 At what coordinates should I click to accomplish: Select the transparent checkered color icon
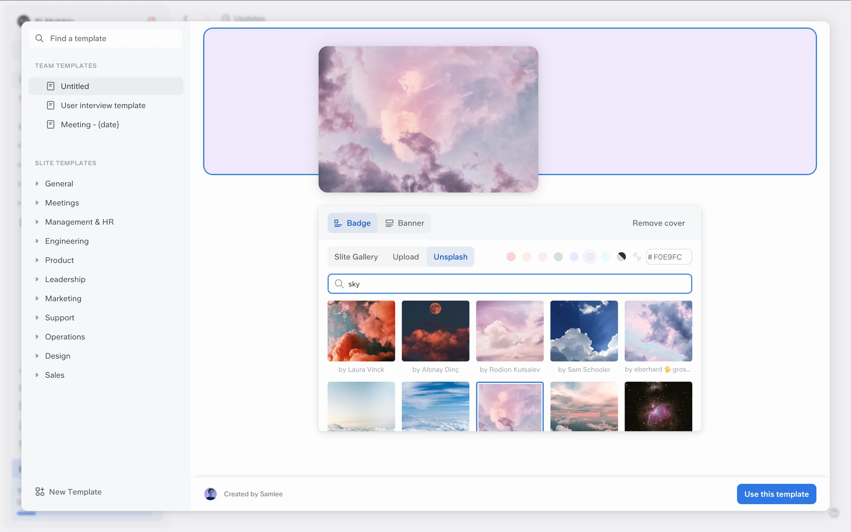point(637,257)
